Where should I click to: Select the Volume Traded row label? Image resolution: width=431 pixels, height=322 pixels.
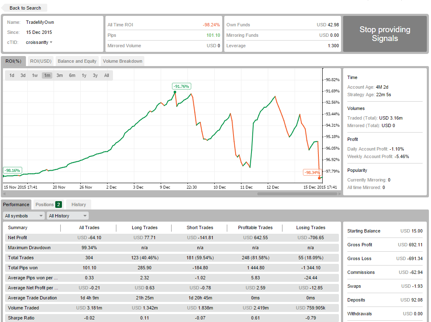point(23,308)
